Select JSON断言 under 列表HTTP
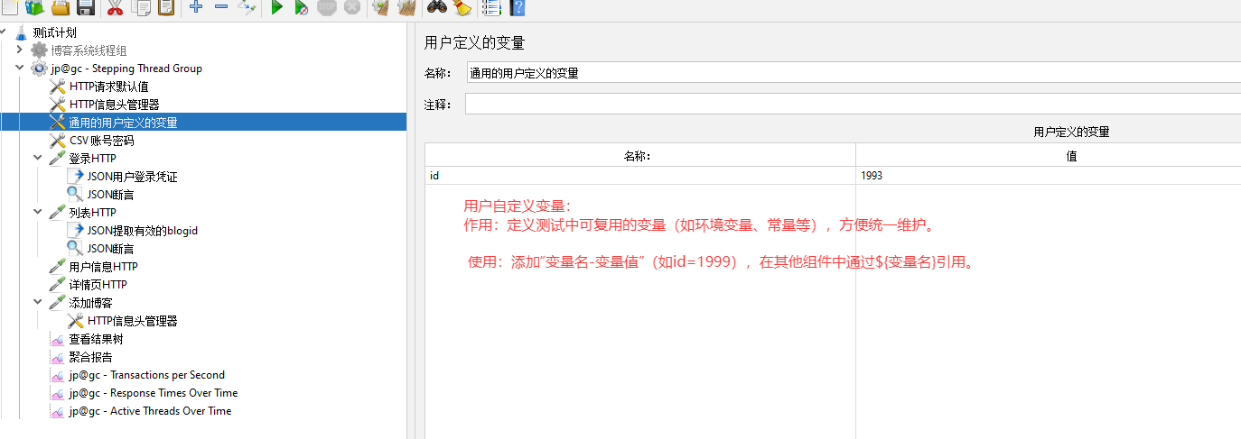The width and height of the screenshot is (1241, 439). (x=110, y=249)
